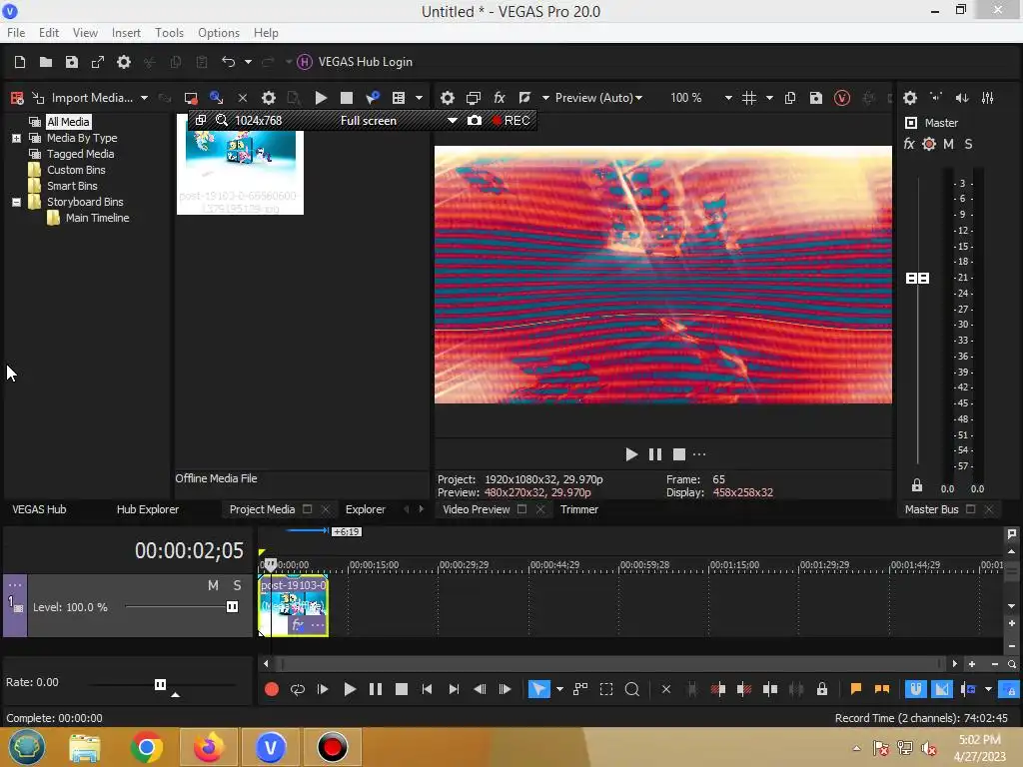Open Video Output FX in preview toolbar
Screen dimensions: 1023x767
[x=500, y=98]
